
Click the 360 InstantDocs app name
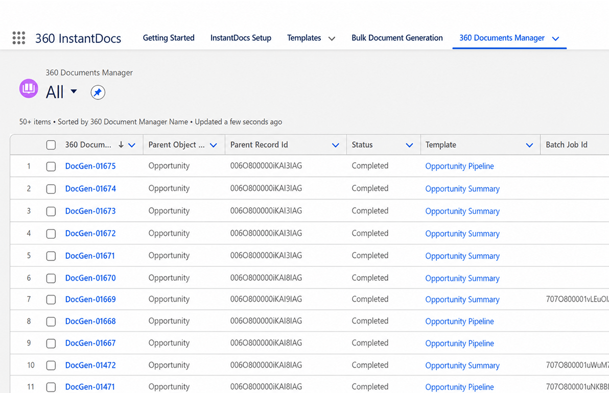pos(78,38)
